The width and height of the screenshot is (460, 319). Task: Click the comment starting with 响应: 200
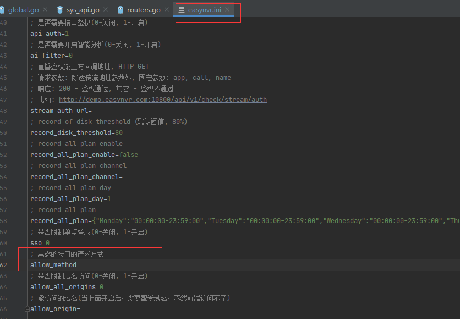pyautogui.click(x=102, y=89)
